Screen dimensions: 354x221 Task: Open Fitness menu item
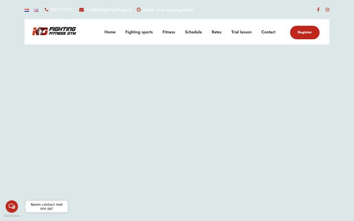click(169, 32)
